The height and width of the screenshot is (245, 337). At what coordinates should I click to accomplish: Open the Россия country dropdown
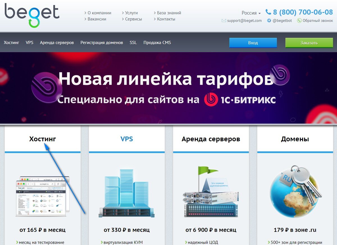[251, 13]
